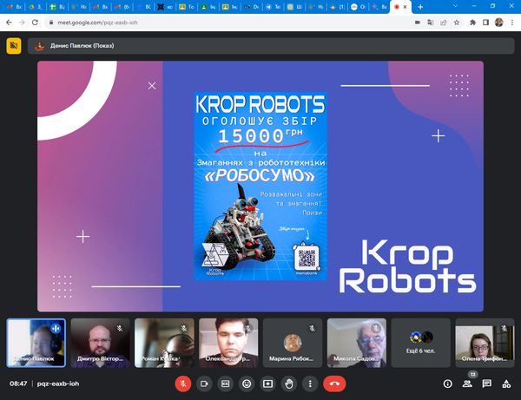Show the participants people panel
This screenshot has width=521, height=400.
[468, 383]
